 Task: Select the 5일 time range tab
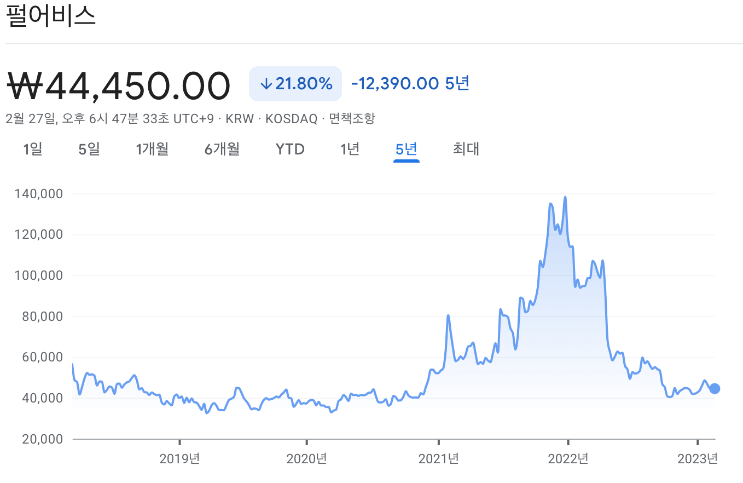click(89, 149)
